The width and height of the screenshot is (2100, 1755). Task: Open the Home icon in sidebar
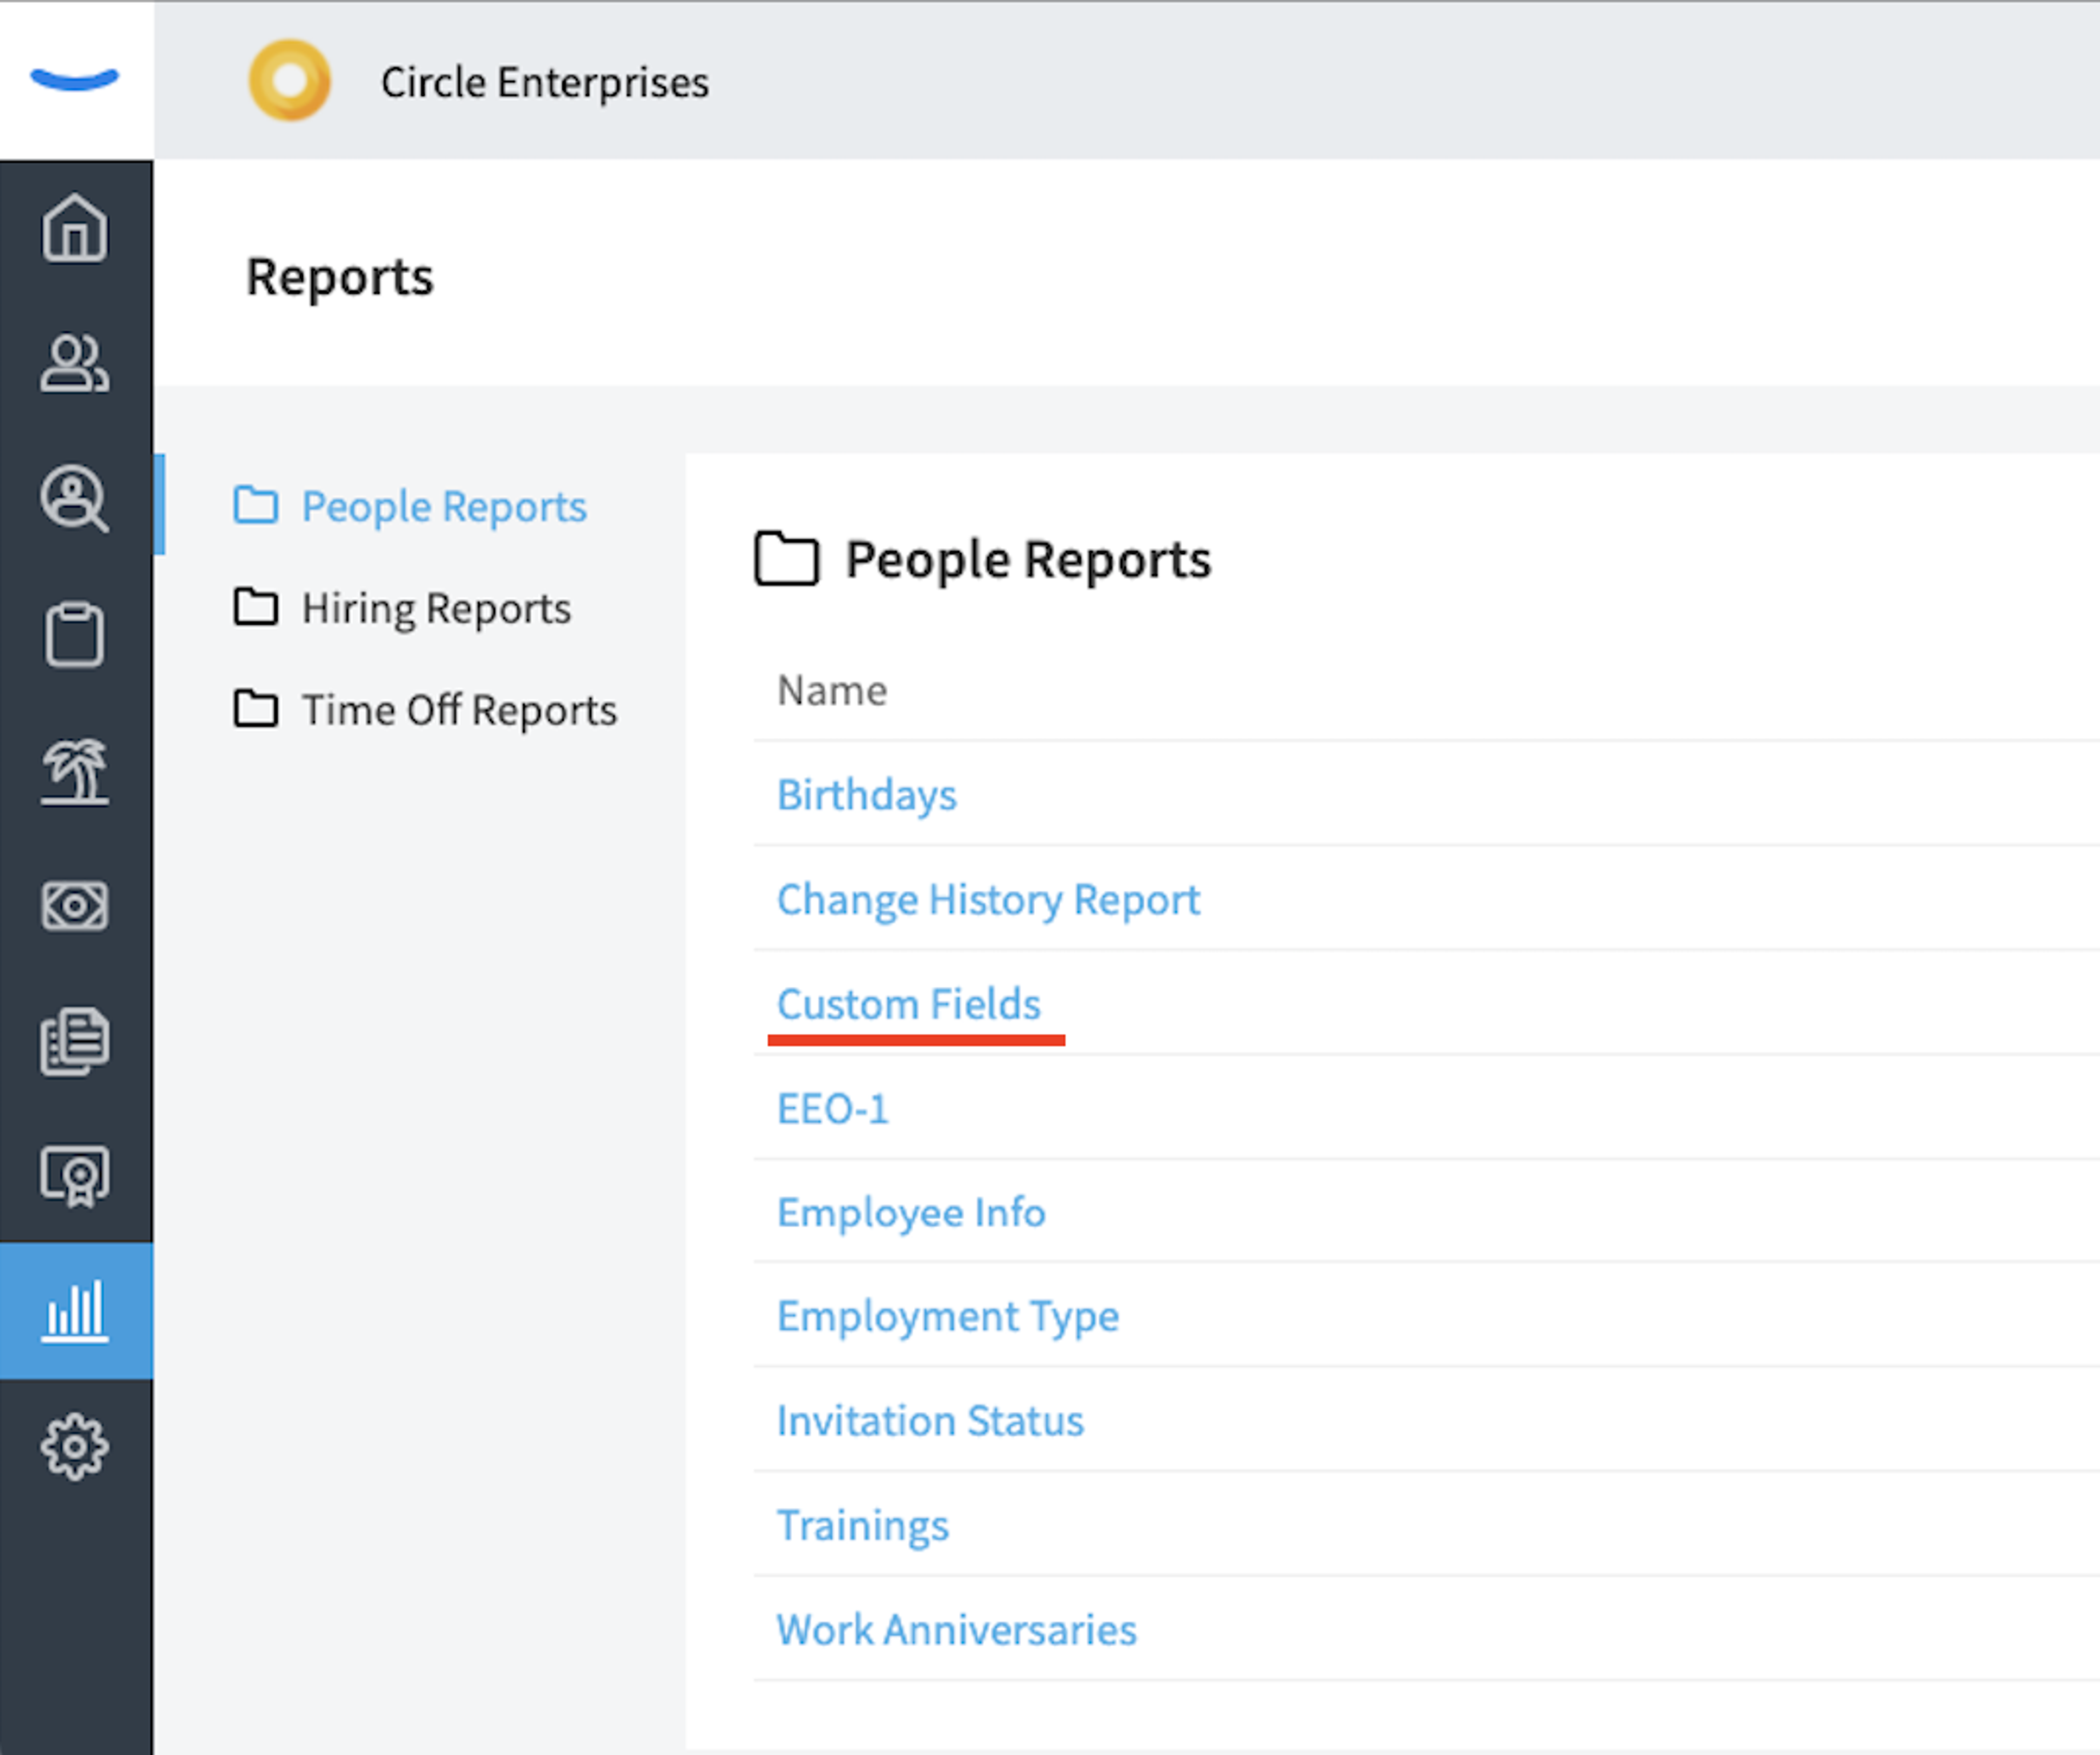tap(75, 228)
